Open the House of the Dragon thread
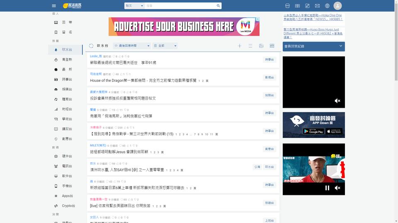This screenshot has height=223, width=398. coord(143,81)
